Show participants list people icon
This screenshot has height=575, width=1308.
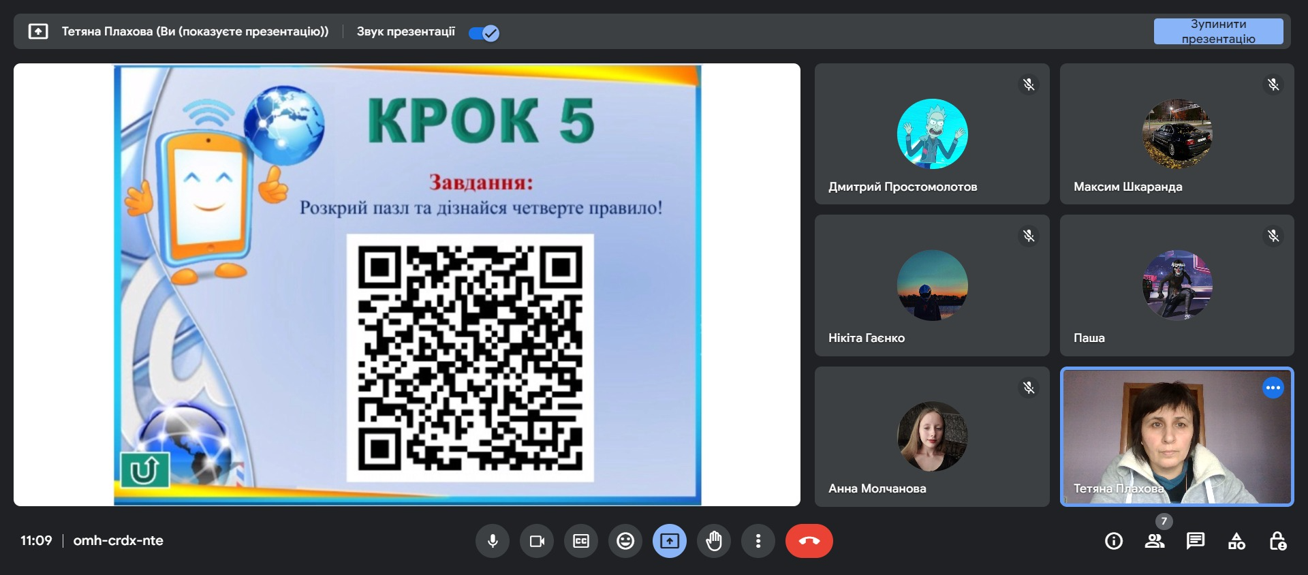click(x=1155, y=541)
